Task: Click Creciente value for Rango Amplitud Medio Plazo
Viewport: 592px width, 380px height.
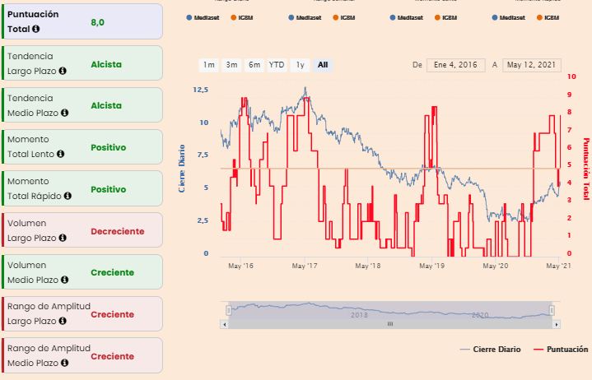Action: tap(112, 356)
